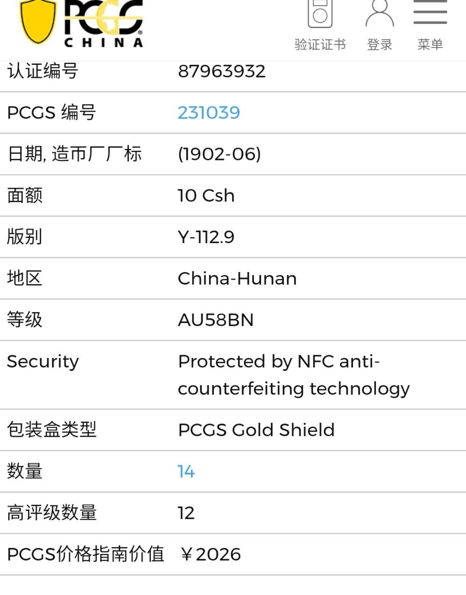Viewport: 466px width, 595px height.
Task: Click the PCGS Gold Shield holder type
Action: point(256,430)
